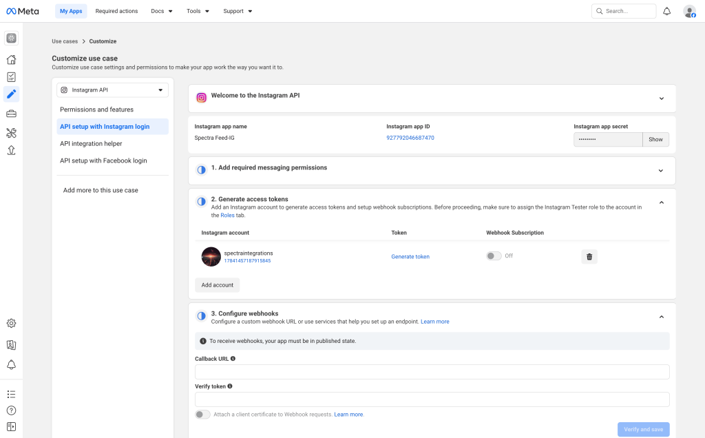Focus the Callback URL input field
Screen dimensions: 705x438
(x=432, y=372)
